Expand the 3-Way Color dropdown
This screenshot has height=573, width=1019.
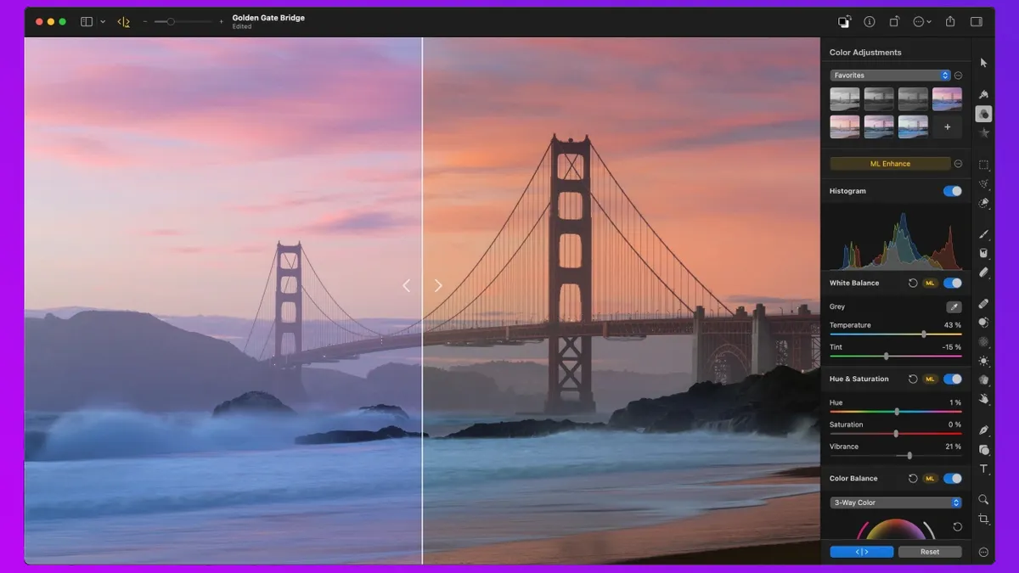click(895, 503)
